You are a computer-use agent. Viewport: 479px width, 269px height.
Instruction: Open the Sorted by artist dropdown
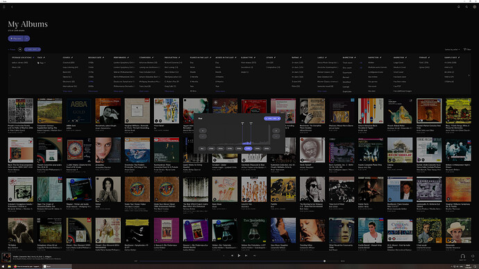(452, 49)
